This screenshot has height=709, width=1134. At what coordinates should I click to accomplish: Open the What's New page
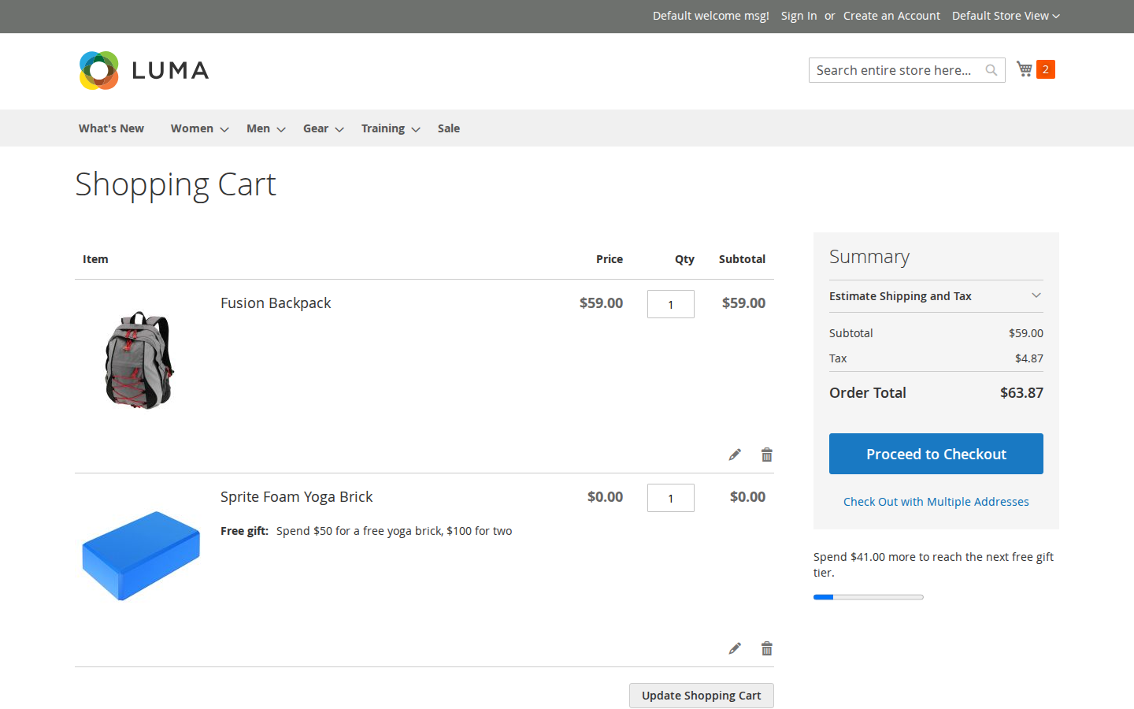[111, 128]
